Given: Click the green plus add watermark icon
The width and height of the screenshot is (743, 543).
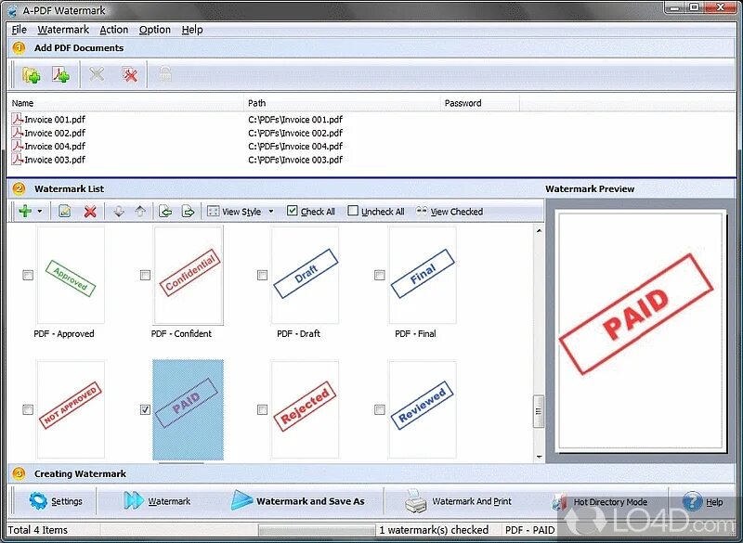Looking at the screenshot, I should tap(25, 211).
